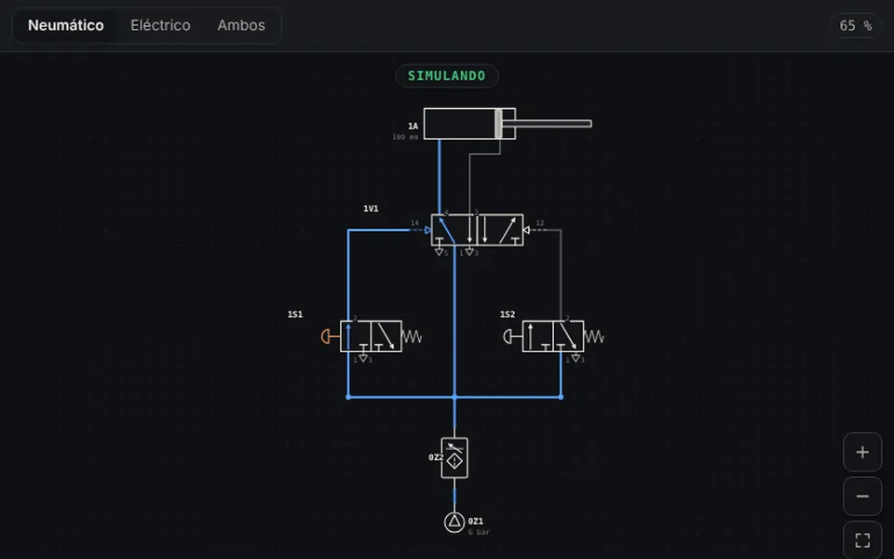Click the 1S1 valve label
894x559 pixels.
pyautogui.click(x=295, y=314)
